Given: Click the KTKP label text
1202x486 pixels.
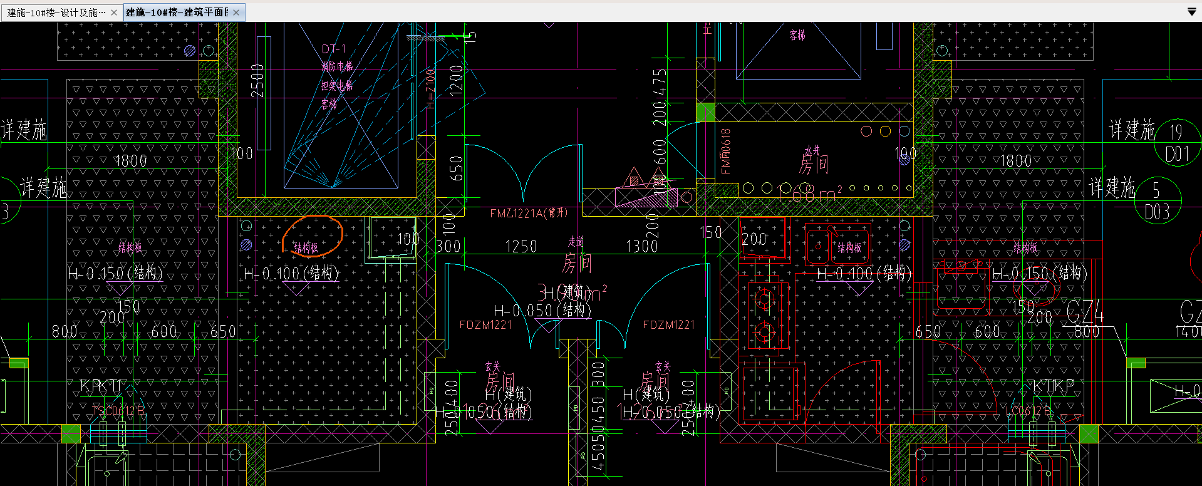Looking at the screenshot, I should click(1054, 386).
